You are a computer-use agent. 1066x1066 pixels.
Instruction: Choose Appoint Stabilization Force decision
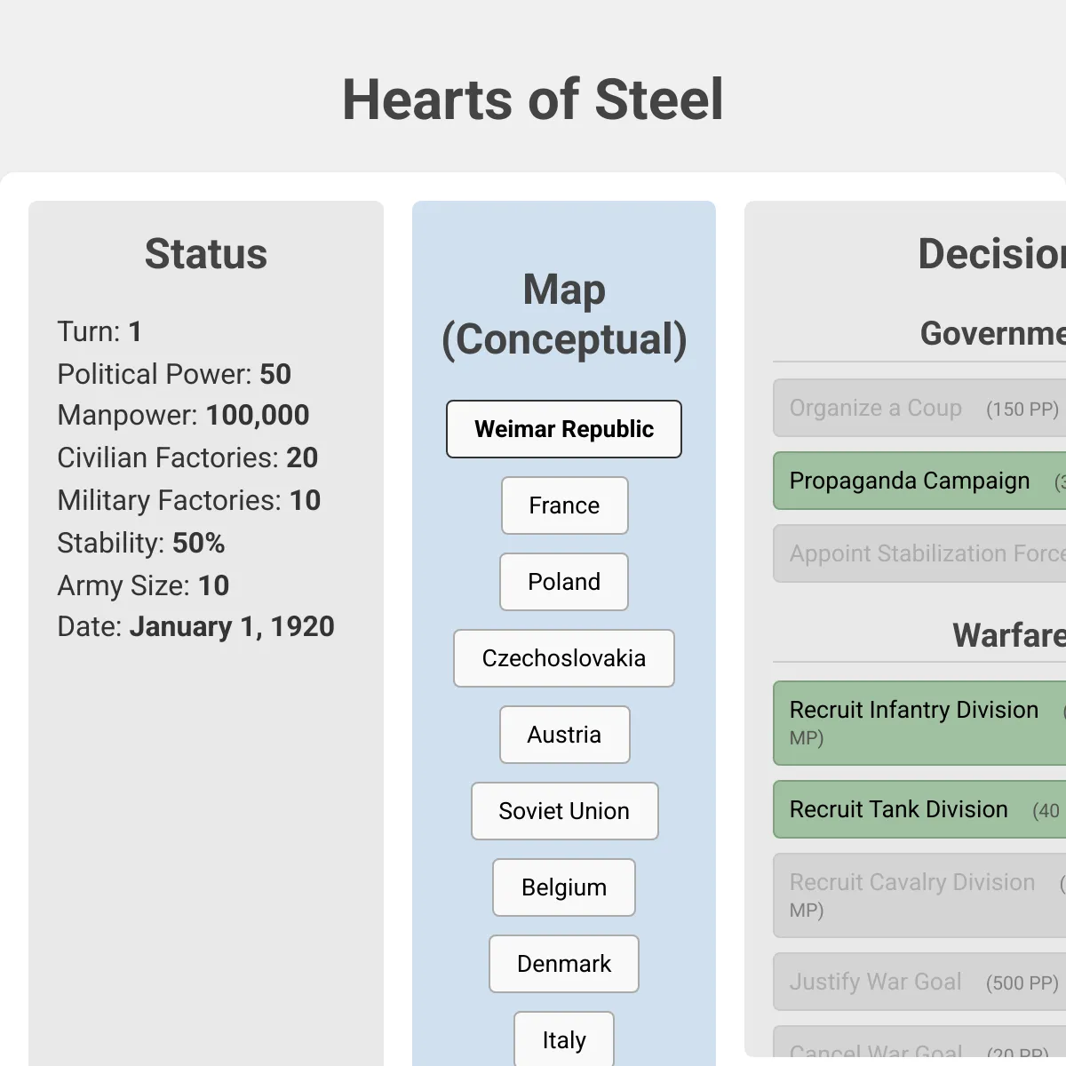[919, 553]
